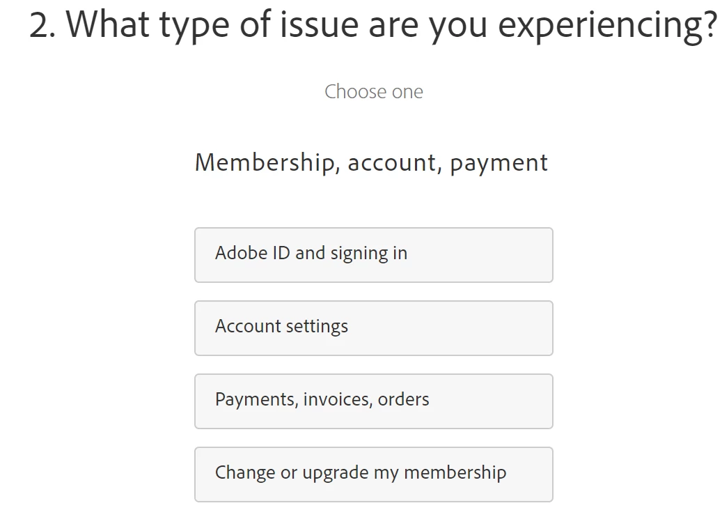Click the word "payment" in the section title
The image size is (722, 517).
[x=499, y=163]
